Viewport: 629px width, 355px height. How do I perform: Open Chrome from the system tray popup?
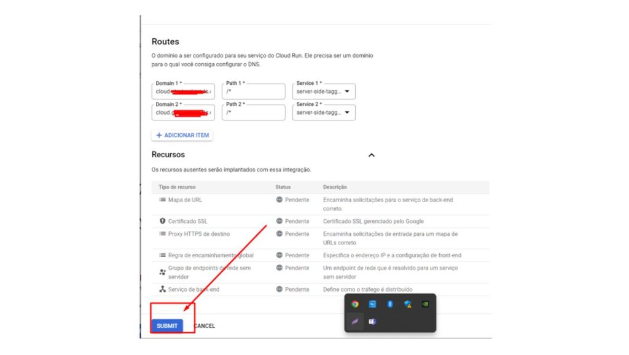point(355,304)
